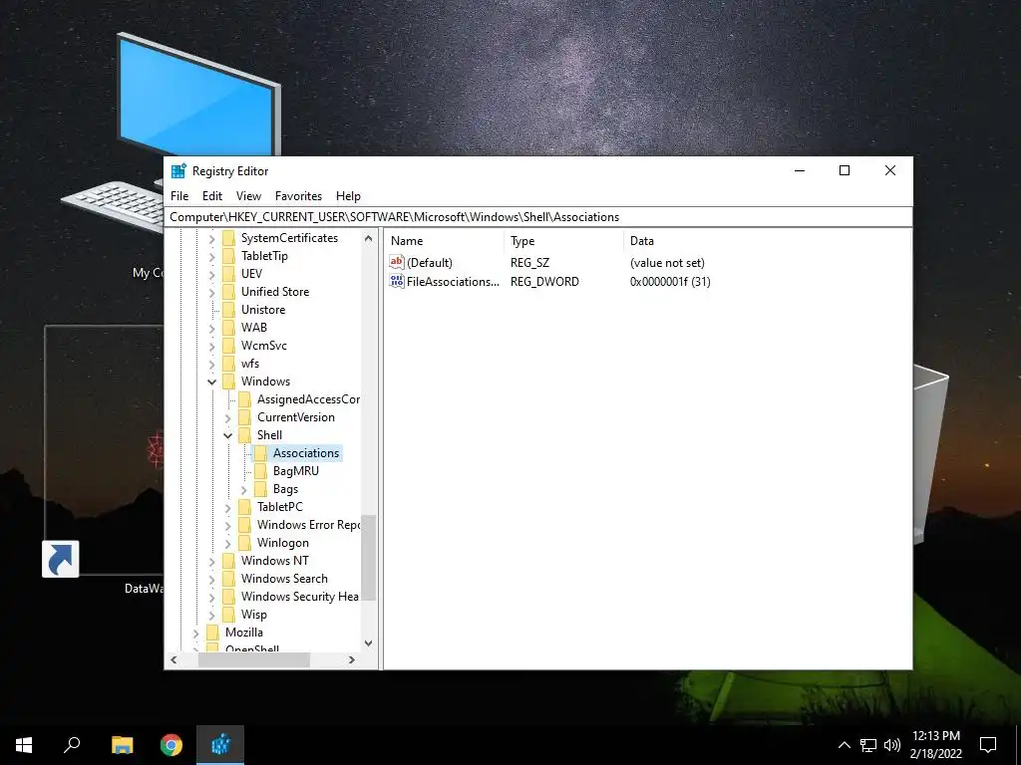This screenshot has height=765, width=1021.
Task: Click the tree horizontal scrollbar left arrow
Action: click(x=173, y=659)
